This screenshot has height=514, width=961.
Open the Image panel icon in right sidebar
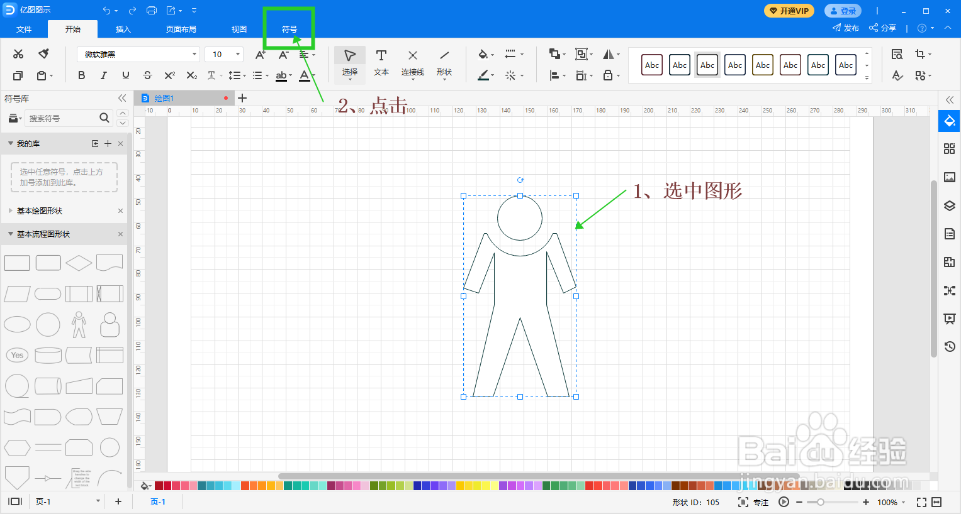pyautogui.click(x=950, y=177)
